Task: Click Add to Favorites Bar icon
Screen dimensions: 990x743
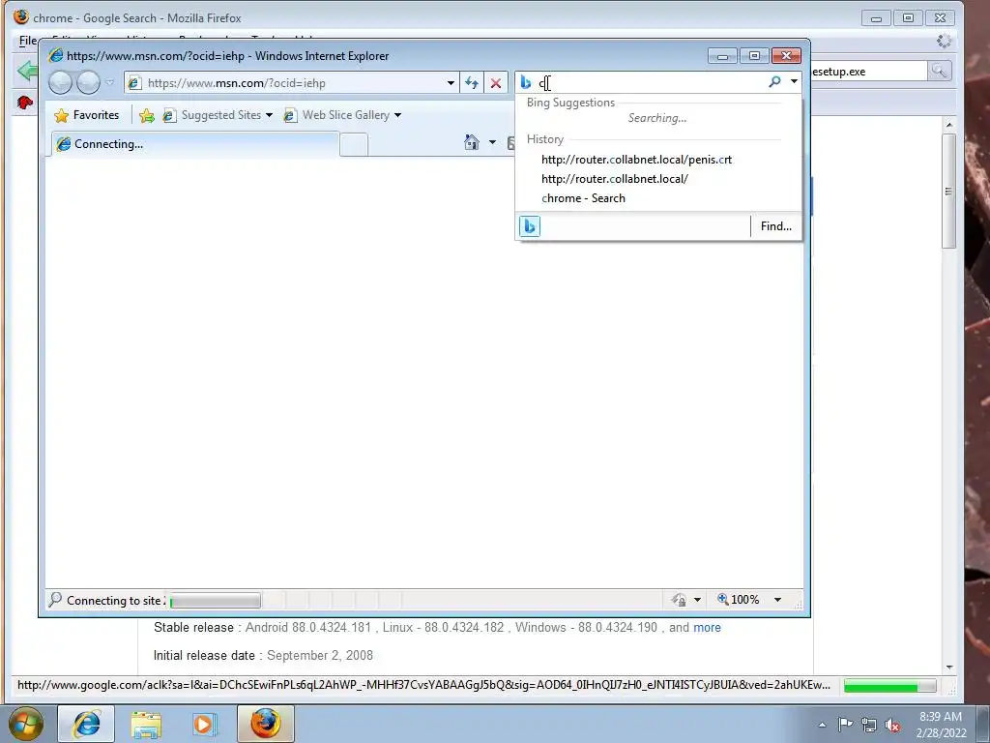Action: (x=147, y=115)
